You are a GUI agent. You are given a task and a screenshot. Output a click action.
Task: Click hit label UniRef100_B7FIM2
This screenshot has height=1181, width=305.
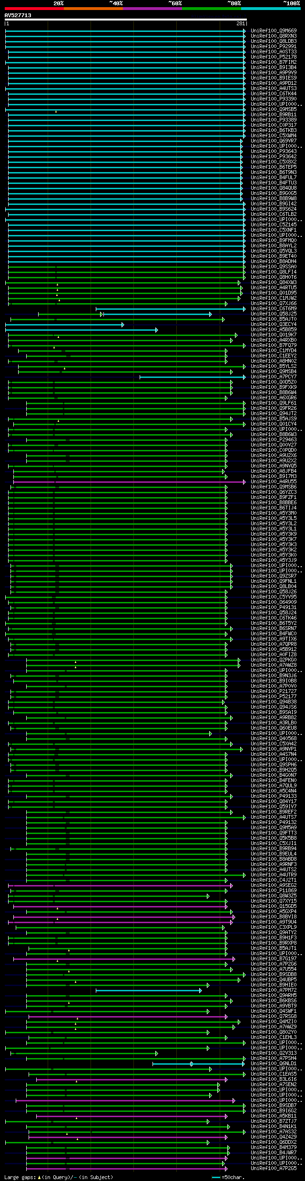pyautogui.click(x=274, y=62)
